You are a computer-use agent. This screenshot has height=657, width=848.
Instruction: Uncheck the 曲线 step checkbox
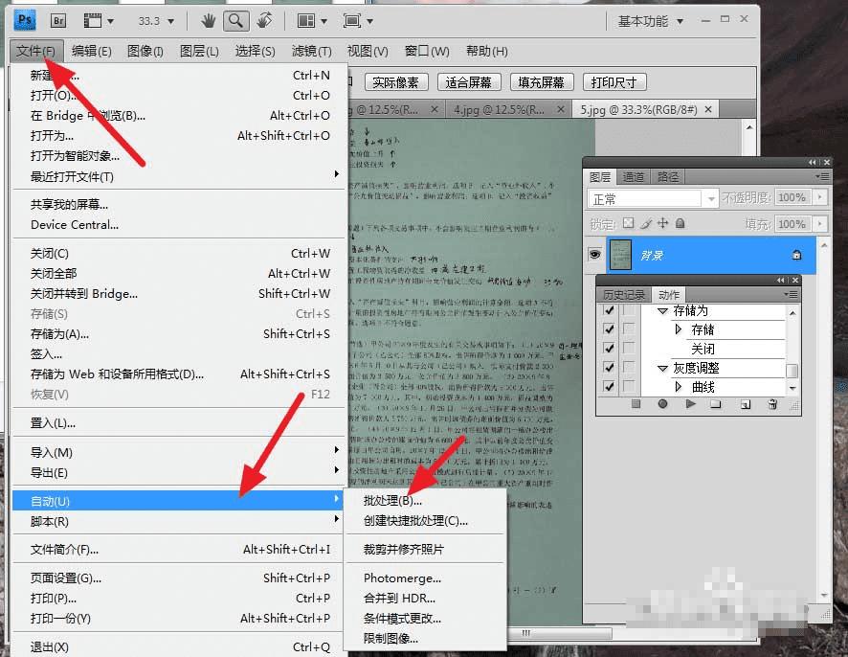[610, 386]
